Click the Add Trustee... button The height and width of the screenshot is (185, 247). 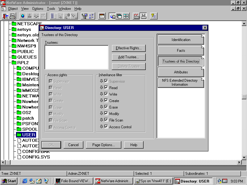129,57
